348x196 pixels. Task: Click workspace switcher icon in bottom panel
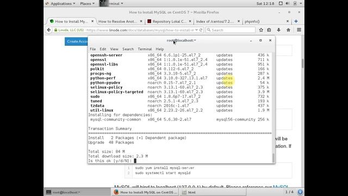(x=300, y=192)
